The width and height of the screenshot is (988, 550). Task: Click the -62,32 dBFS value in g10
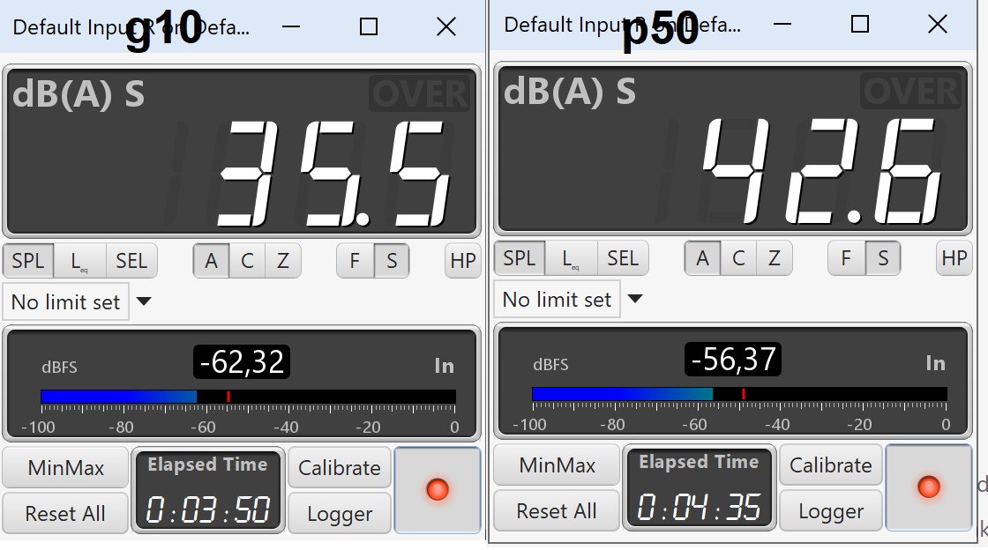click(242, 362)
